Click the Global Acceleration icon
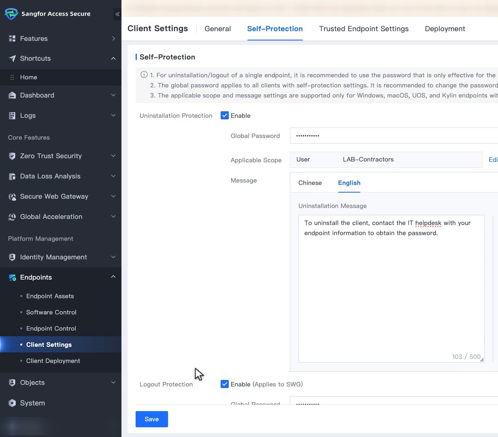498x437 pixels. [x=12, y=216]
